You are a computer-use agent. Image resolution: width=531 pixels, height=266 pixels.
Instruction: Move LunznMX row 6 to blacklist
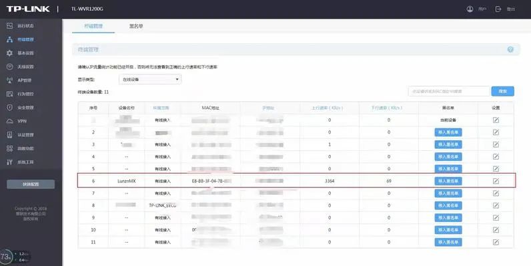448,182
